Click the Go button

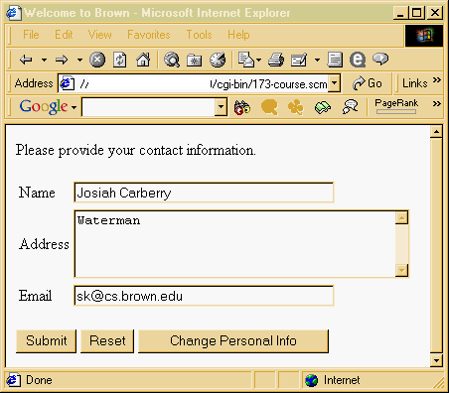(x=368, y=83)
